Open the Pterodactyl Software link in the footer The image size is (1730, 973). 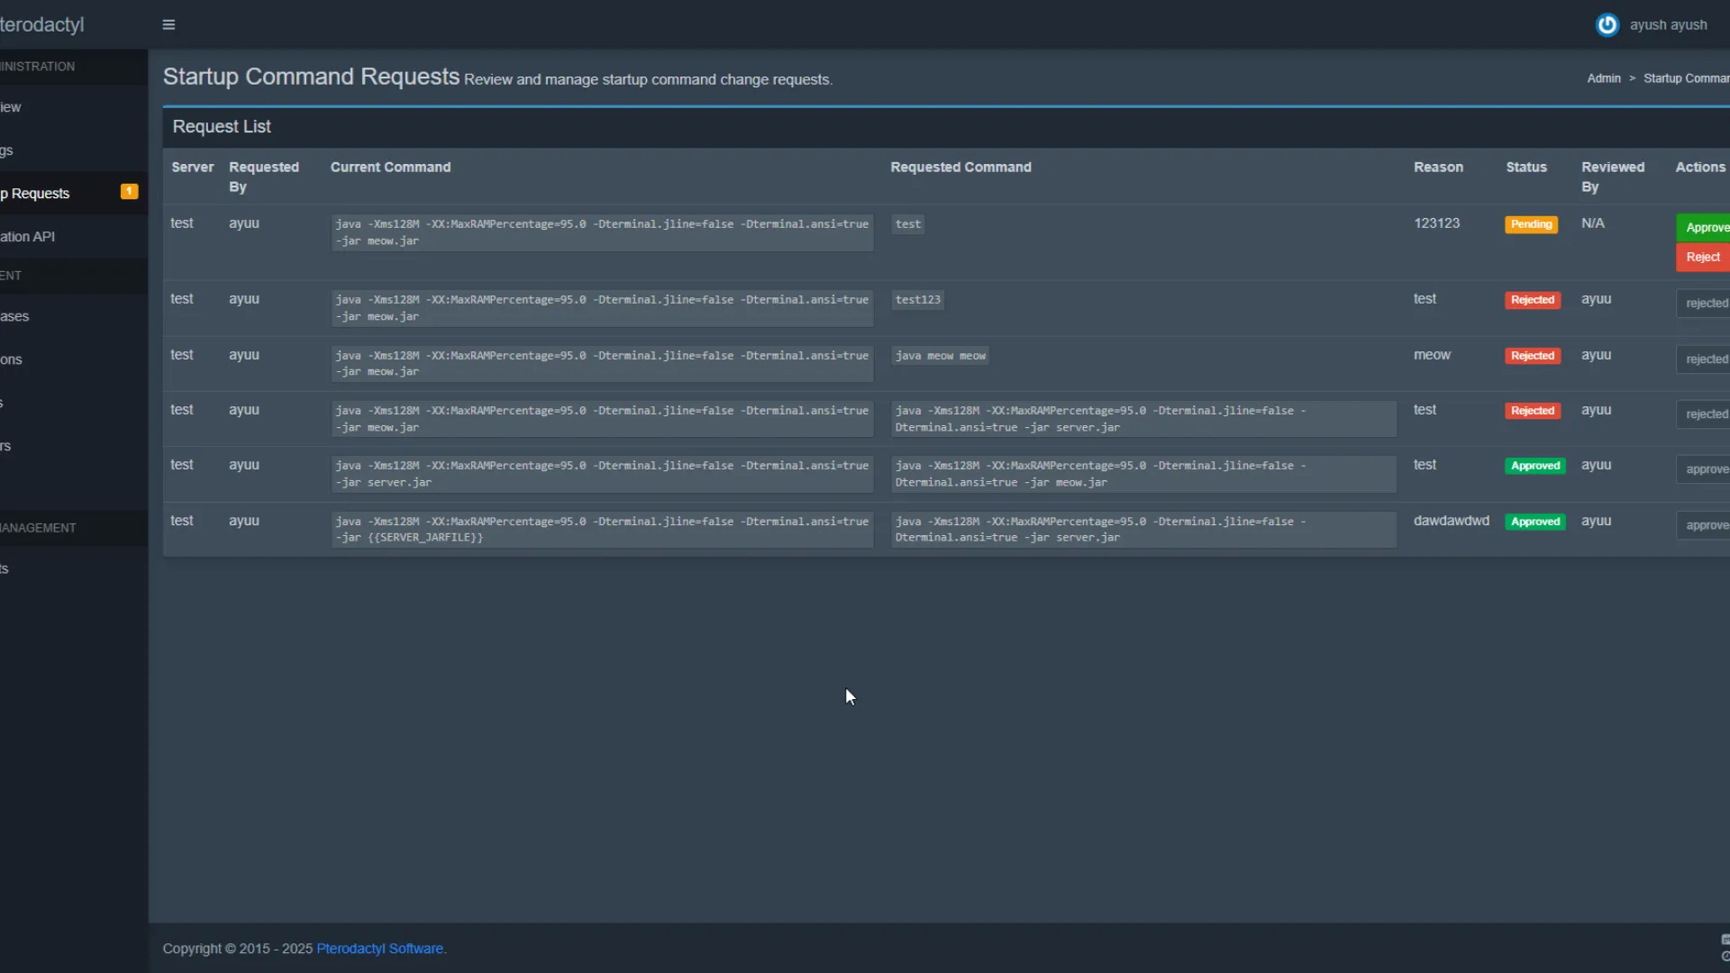coord(379,948)
